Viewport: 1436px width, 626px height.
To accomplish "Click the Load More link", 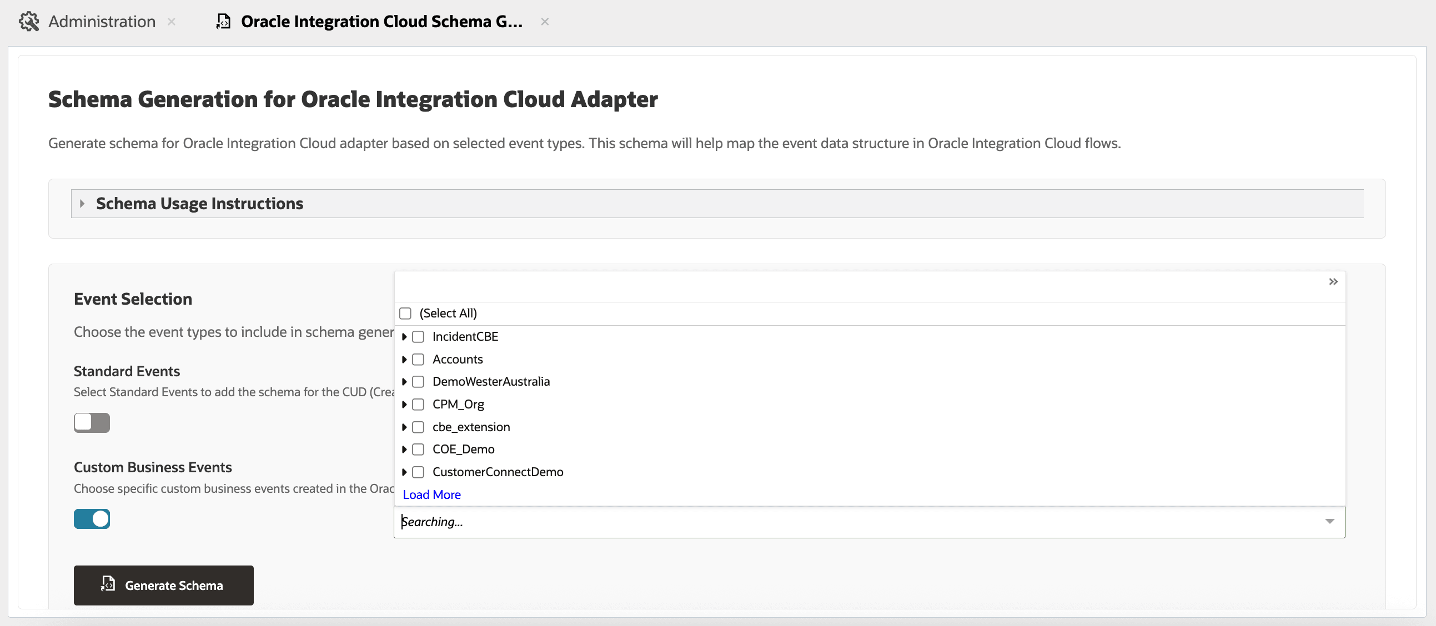I will tap(431, 494).
